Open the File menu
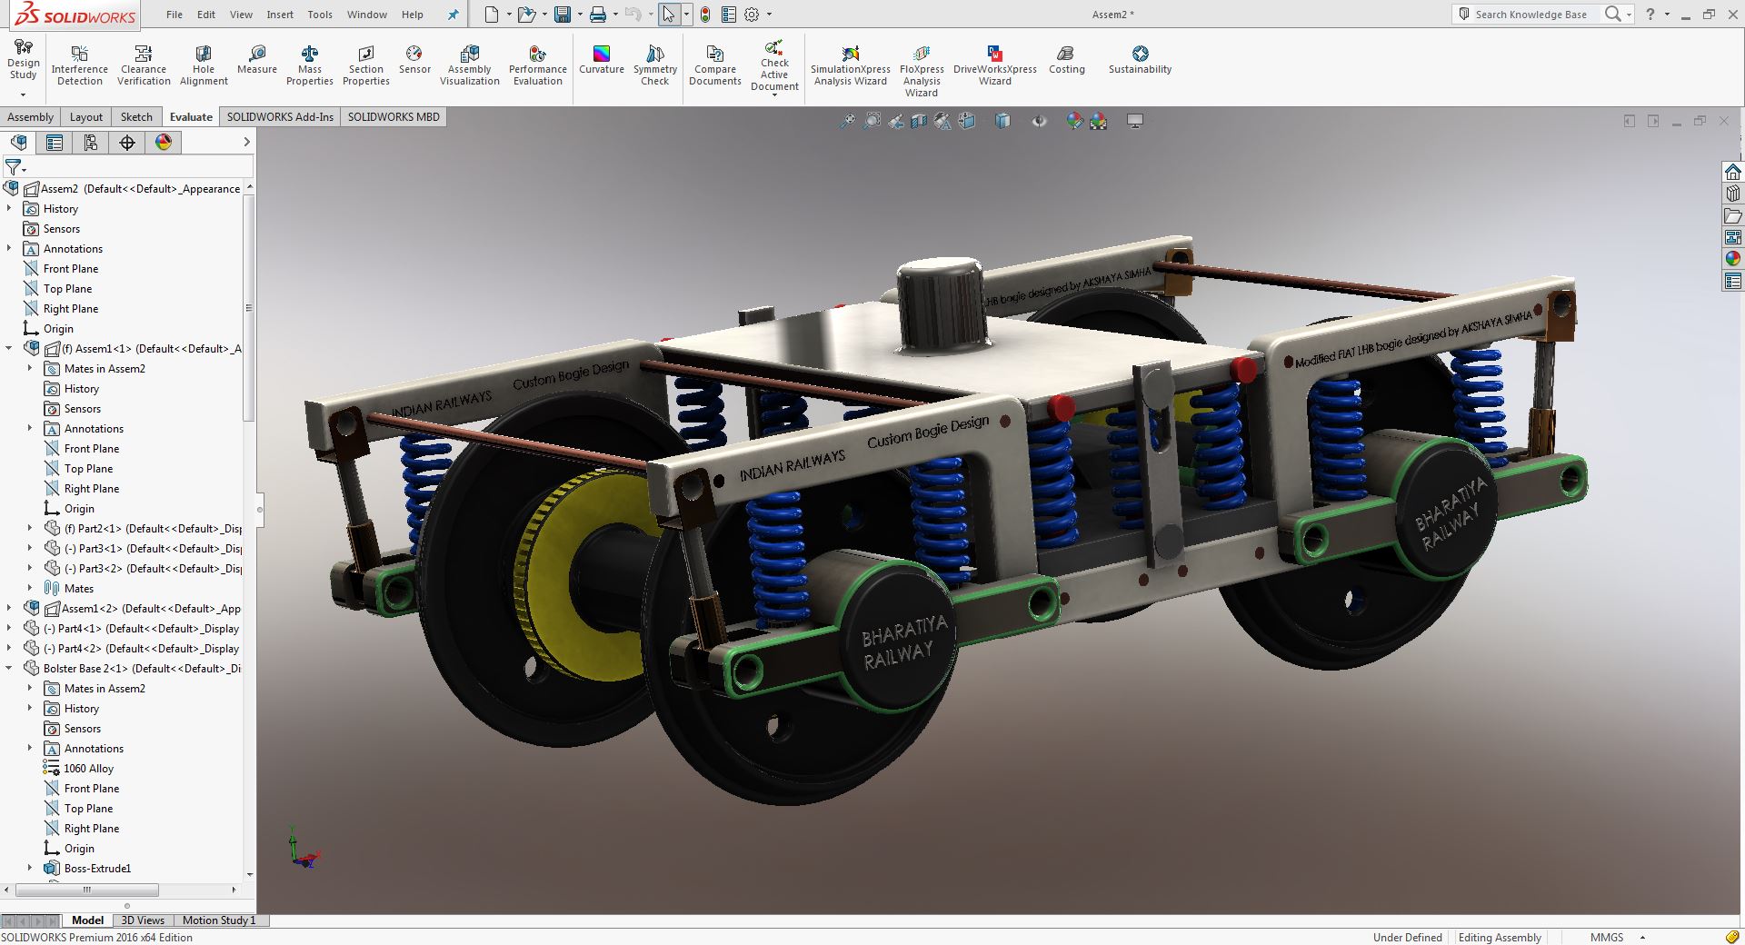The image size is (1745, 945). pyautogui.click(x=174, y=15)
